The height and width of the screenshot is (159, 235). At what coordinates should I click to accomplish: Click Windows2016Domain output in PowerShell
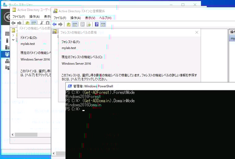(x=83, y=105)
